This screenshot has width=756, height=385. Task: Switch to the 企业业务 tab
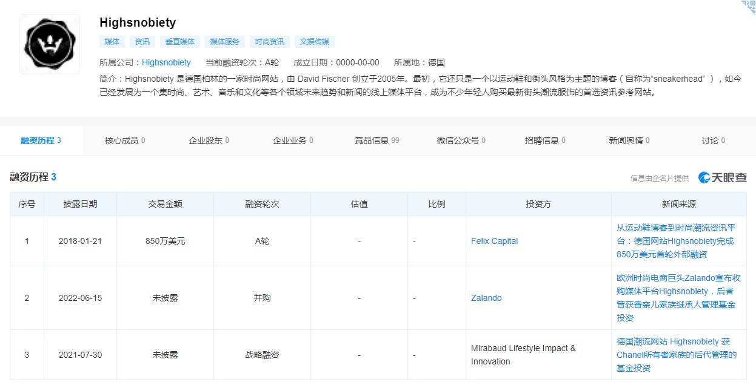[x=293, y=140]
